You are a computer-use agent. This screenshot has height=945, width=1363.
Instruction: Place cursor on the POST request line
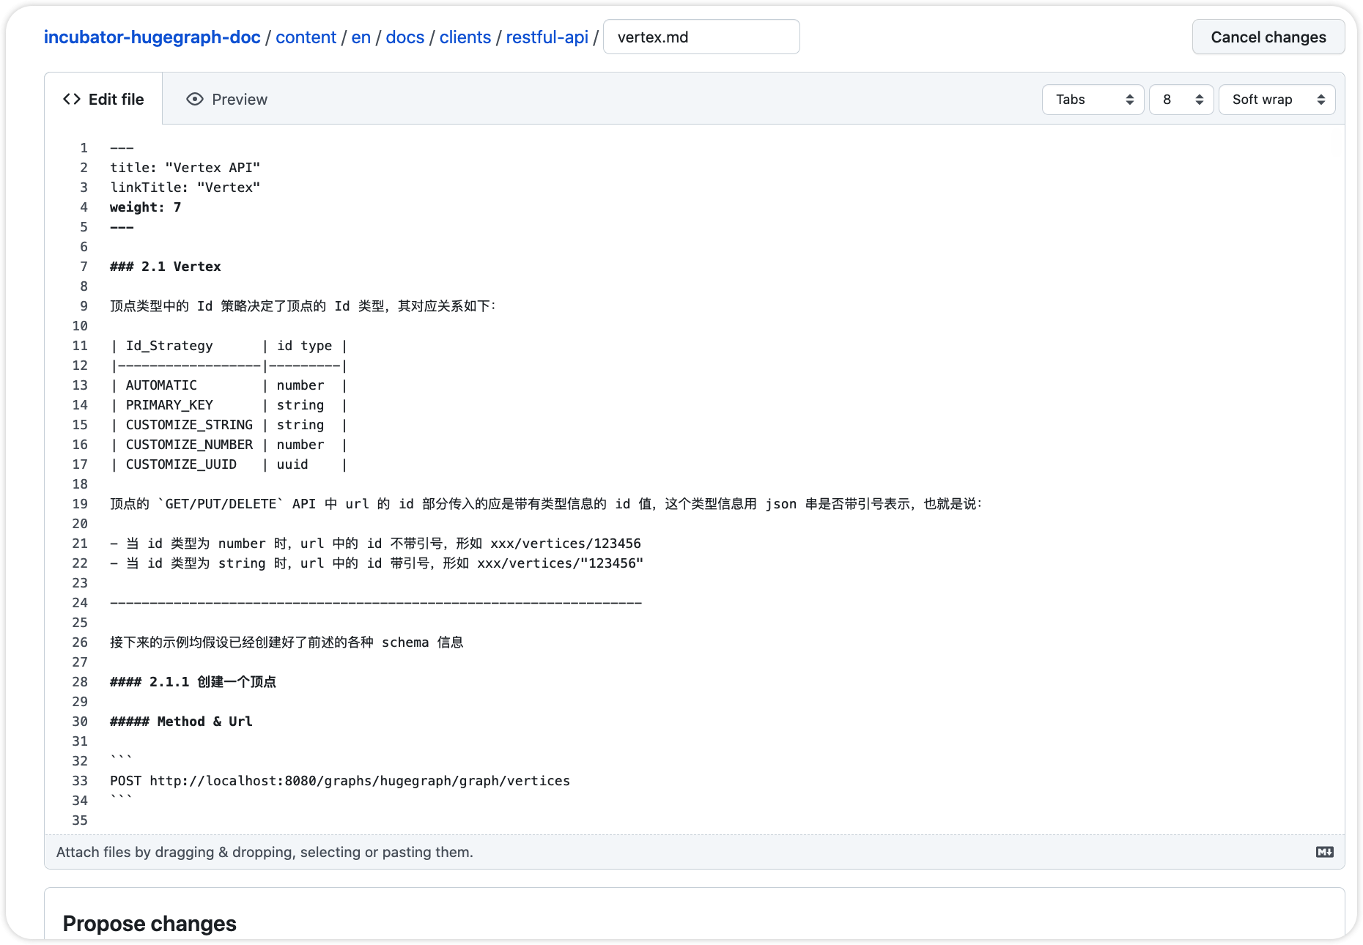(x=339, y=781)
